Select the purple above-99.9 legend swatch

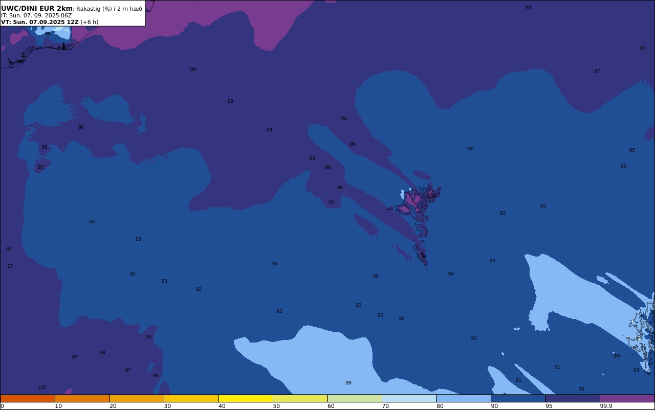pos(627,398)
